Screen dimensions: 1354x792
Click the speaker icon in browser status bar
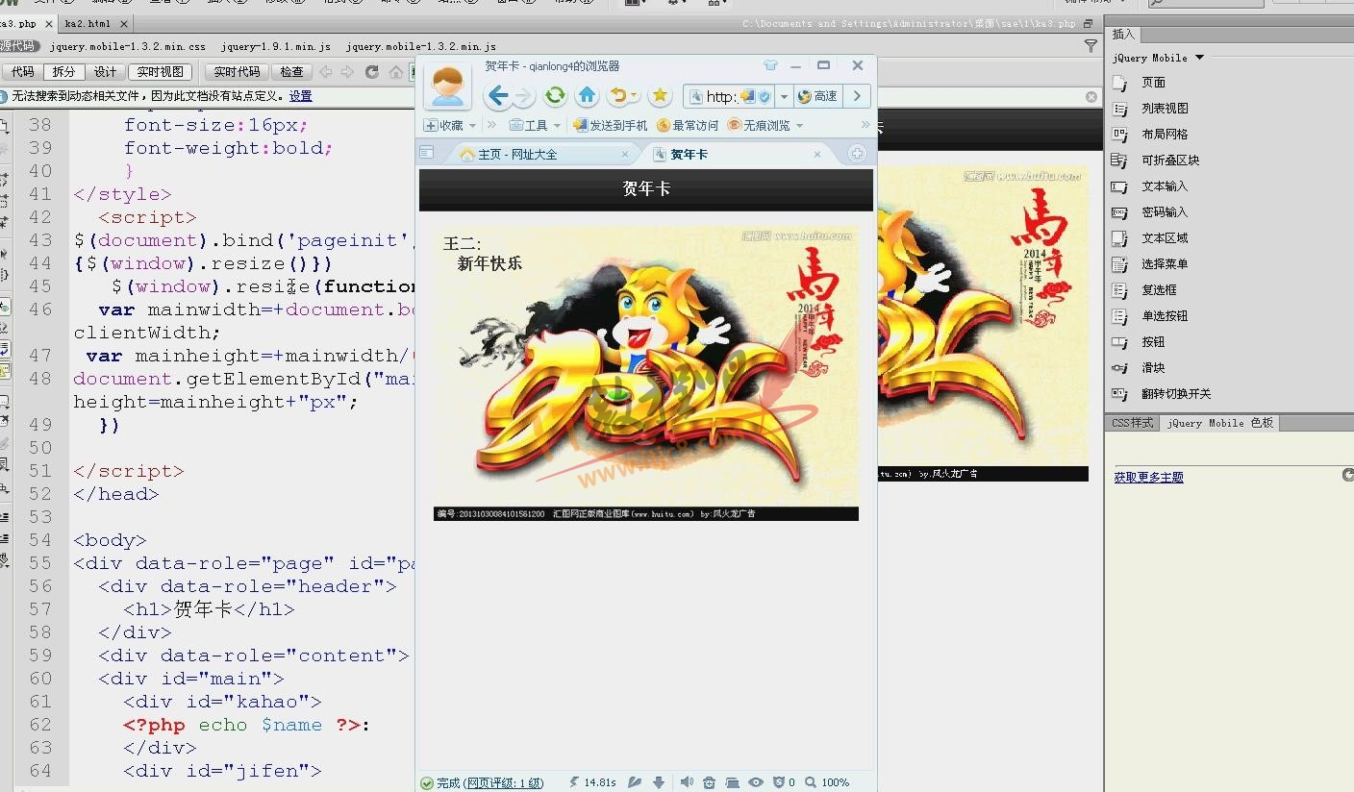pyautogui.click(x=687, y=782)
